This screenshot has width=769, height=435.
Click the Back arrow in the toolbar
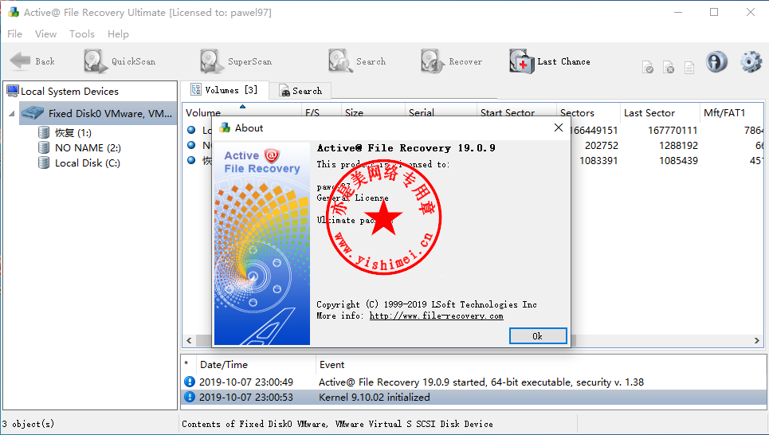[x=21, y=61]
